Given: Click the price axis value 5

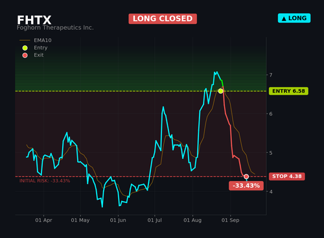Looking at the screenshot, I should tap(271, 153).
